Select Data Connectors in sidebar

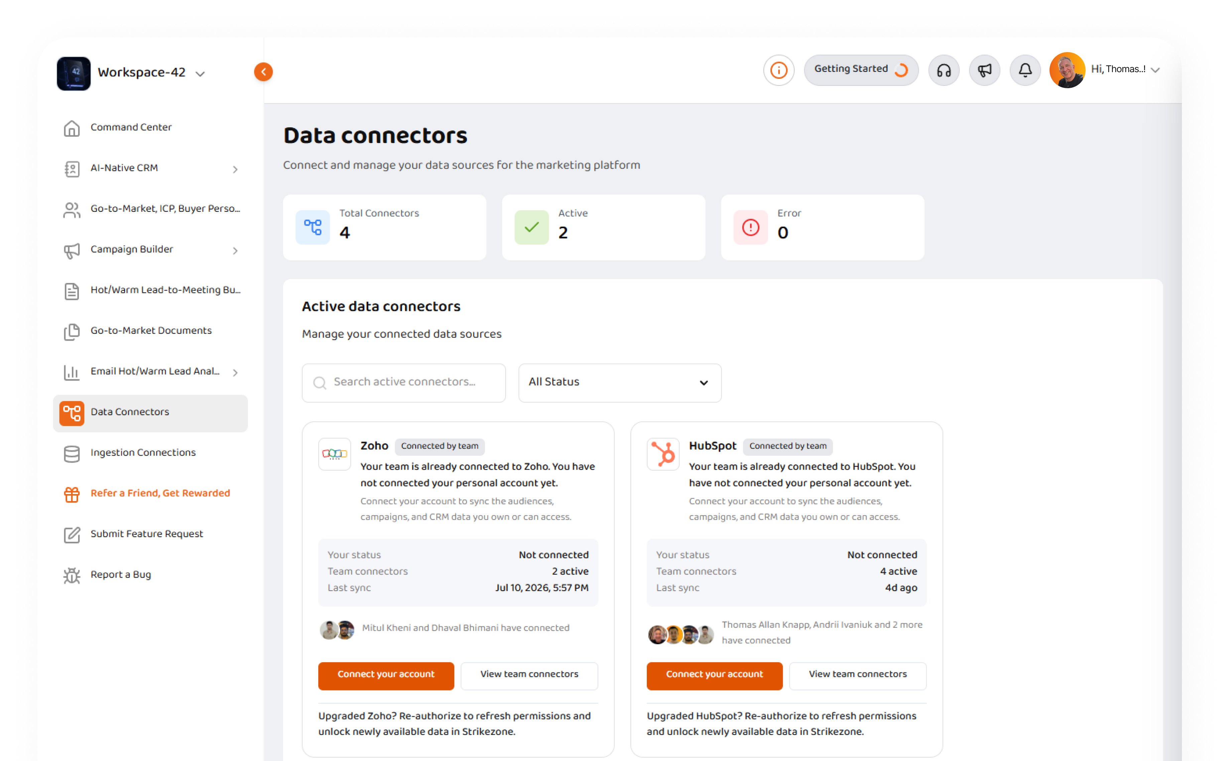[150, 413]
